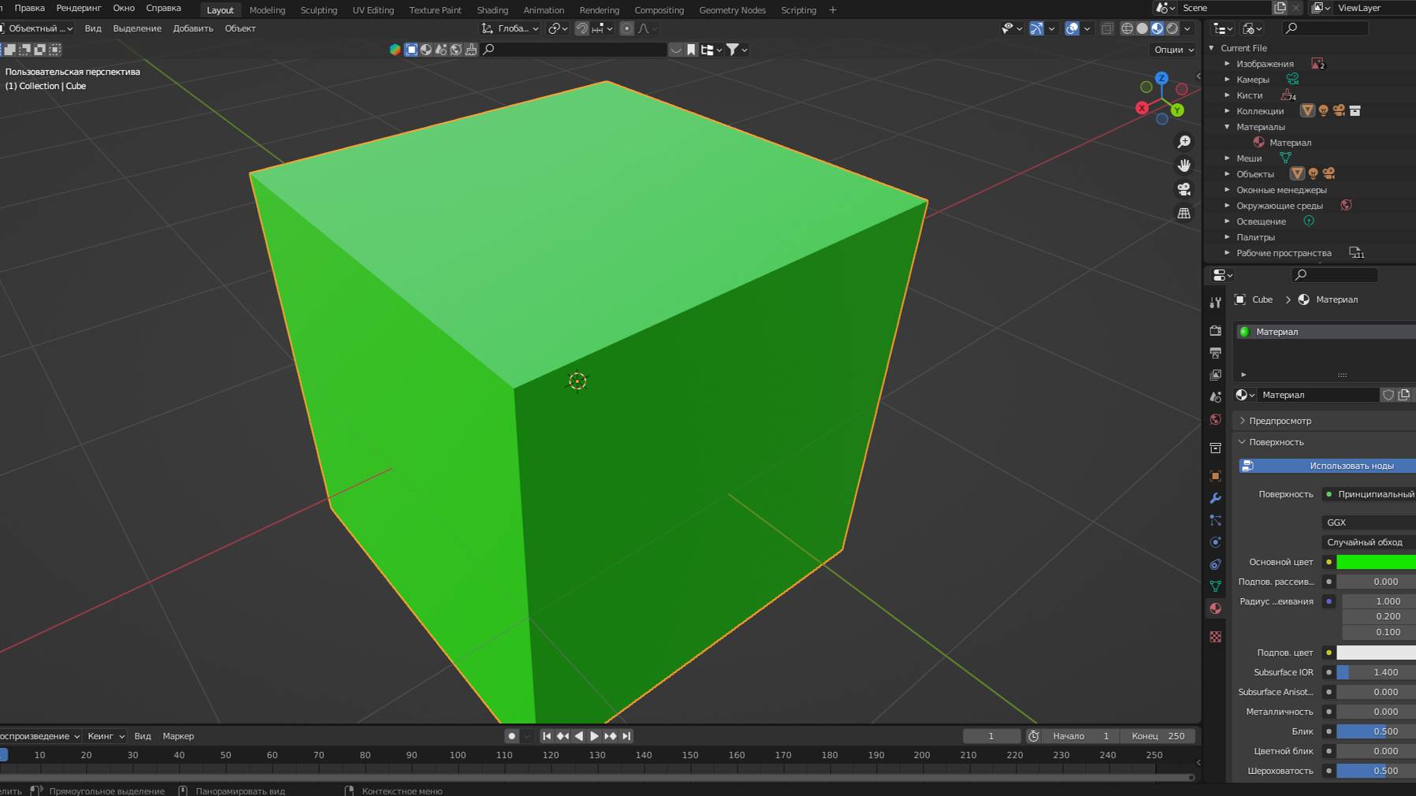
Task: Open the Опции dropdown in the viewport
Action: 1173,50
